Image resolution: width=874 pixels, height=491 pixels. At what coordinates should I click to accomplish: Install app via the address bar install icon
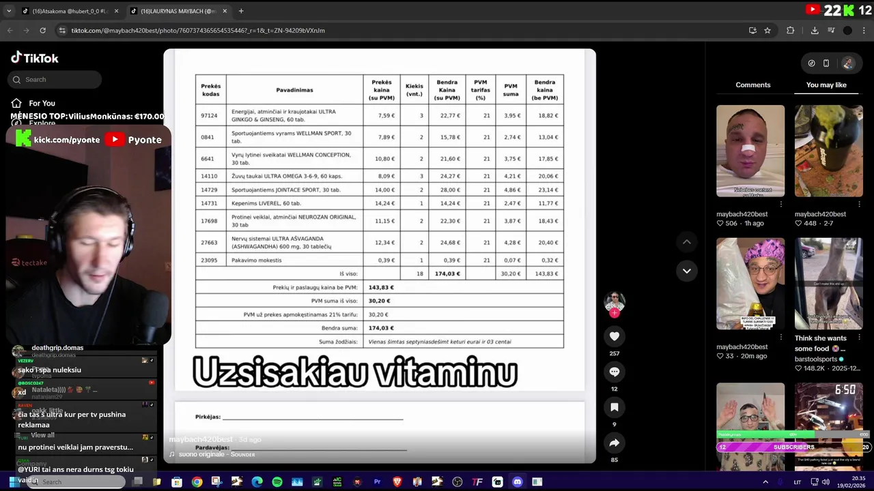tap(752, 30)
